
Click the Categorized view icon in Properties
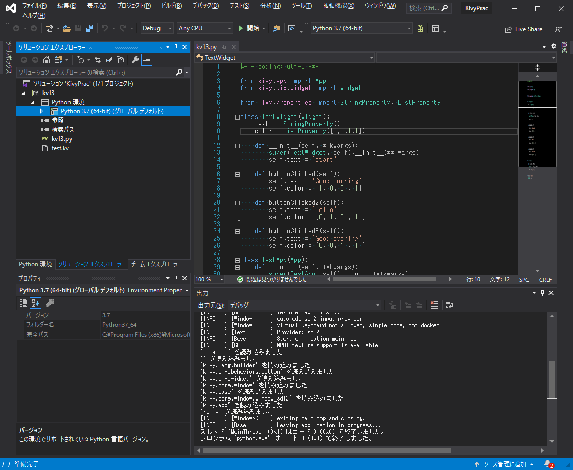[x=24, y=303]
